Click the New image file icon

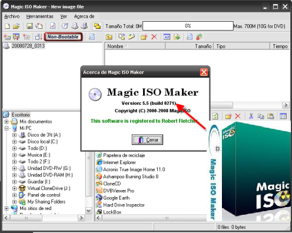click(7, 26)
